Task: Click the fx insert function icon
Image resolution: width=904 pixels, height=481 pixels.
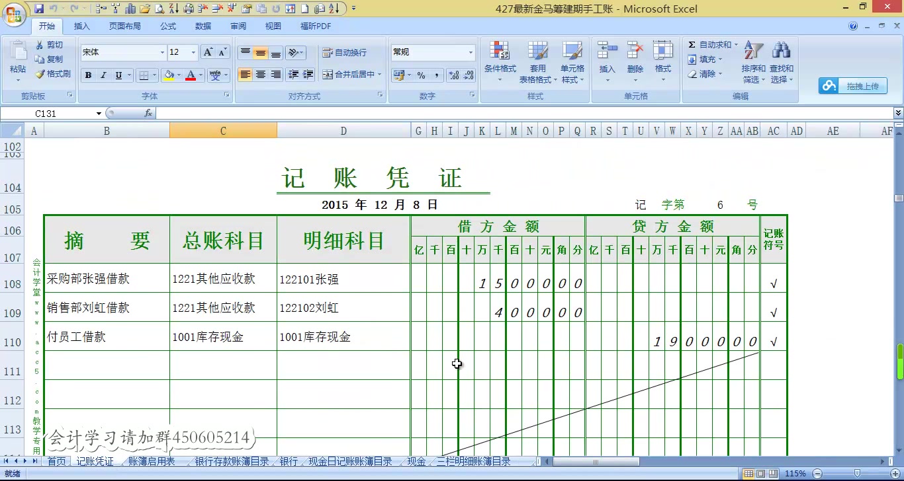Action: 148,114
